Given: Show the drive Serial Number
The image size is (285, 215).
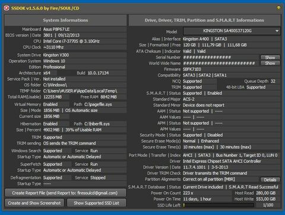Looking at the screenshot, I should [x=270, y=57].
